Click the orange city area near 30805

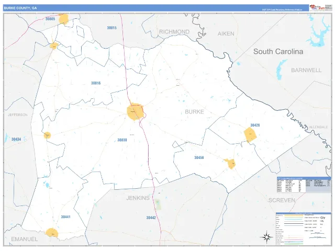pos(64,19)
